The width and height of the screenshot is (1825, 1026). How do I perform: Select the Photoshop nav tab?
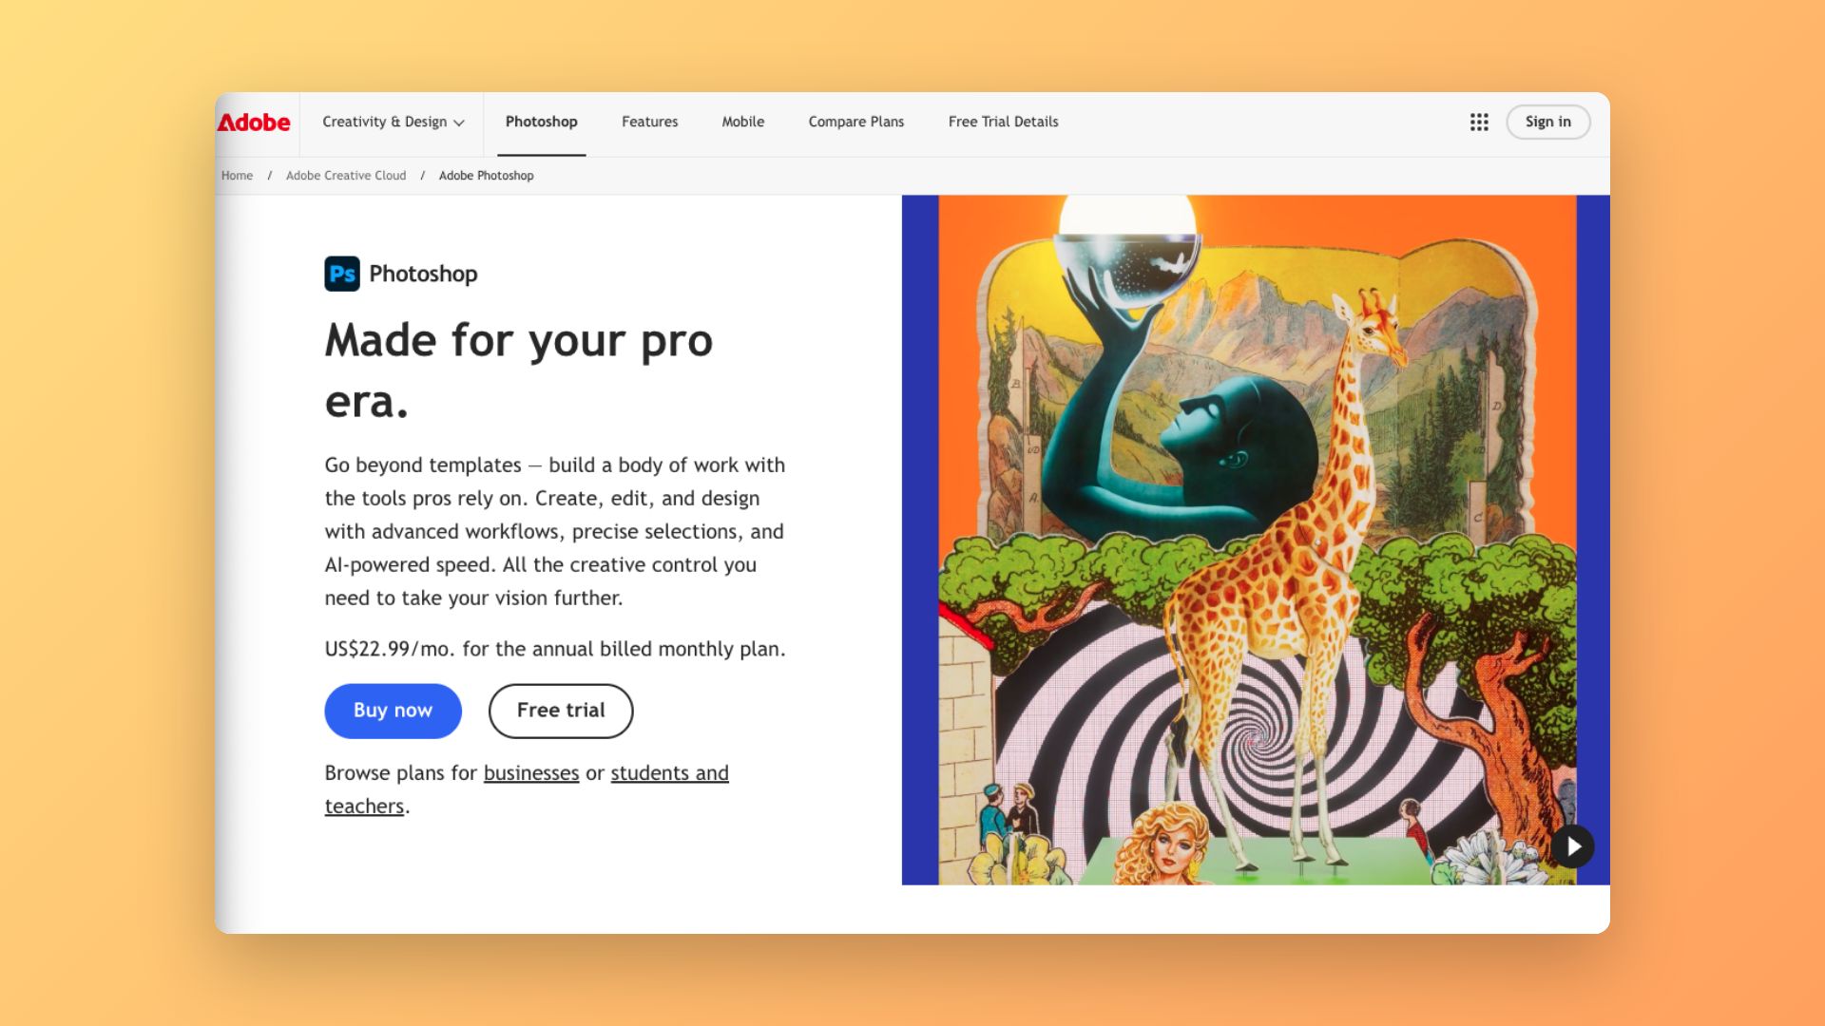tap(541, 122)
